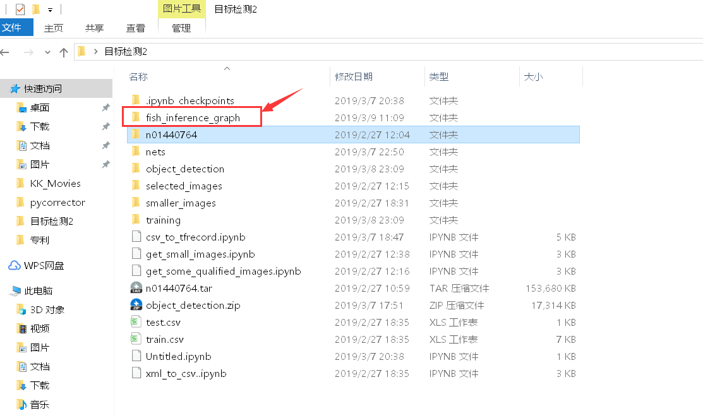Switch to the 管理 ribbon tab
The image size is (703, 418).
(x=181, y=28)
